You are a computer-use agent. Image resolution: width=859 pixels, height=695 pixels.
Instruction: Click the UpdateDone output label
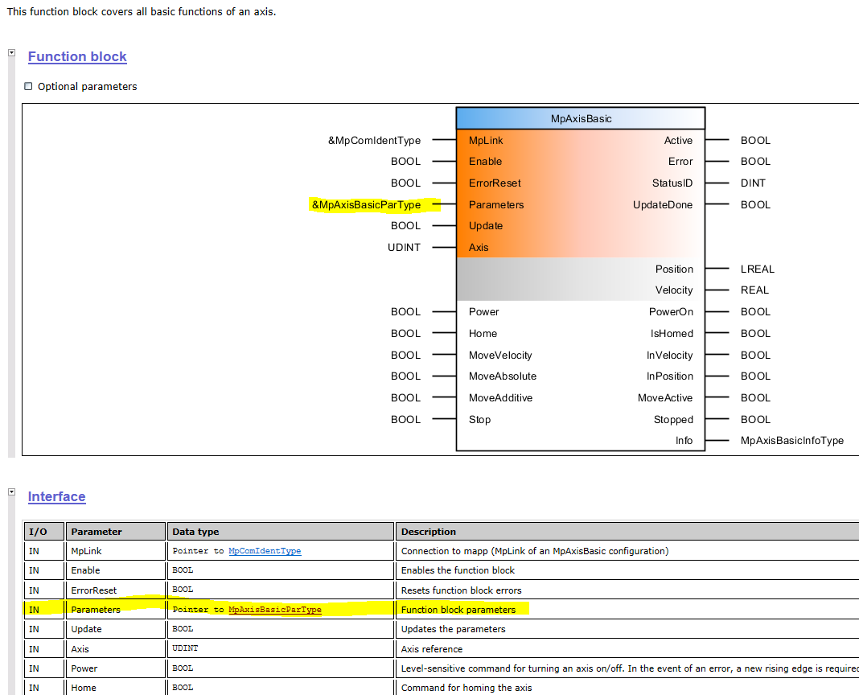pyautogui.click(x=663, y=205)
